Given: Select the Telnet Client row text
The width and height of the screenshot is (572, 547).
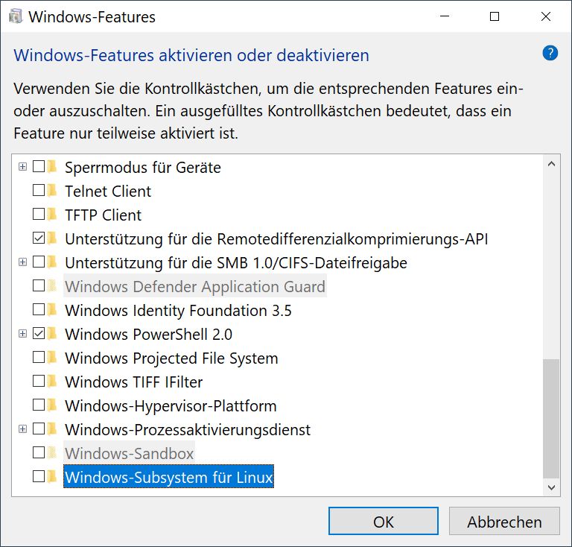Looking at the screenshot, I should [108, 192].
